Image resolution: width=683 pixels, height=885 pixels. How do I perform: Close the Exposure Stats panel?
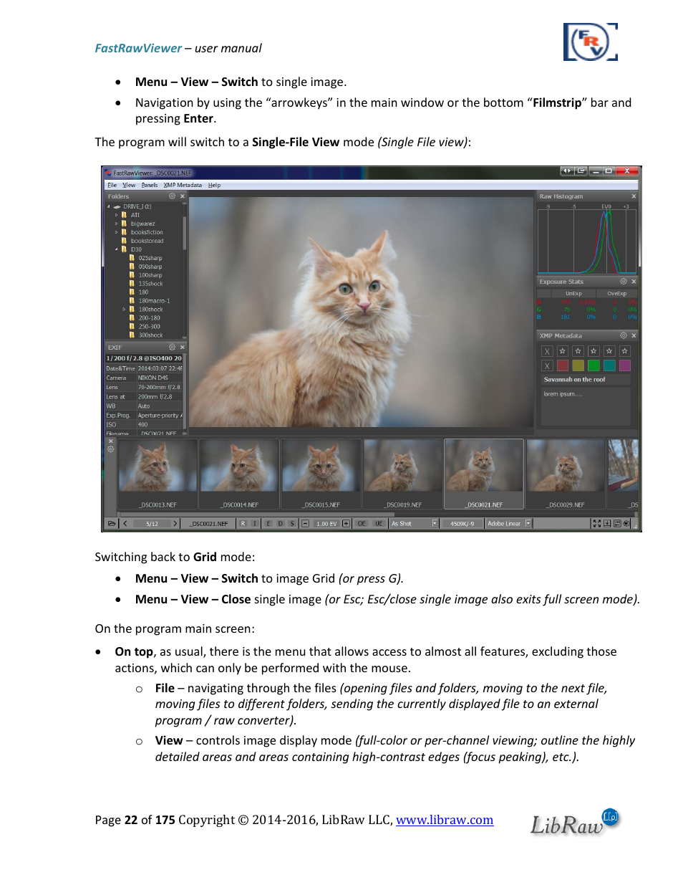[634, 281]
